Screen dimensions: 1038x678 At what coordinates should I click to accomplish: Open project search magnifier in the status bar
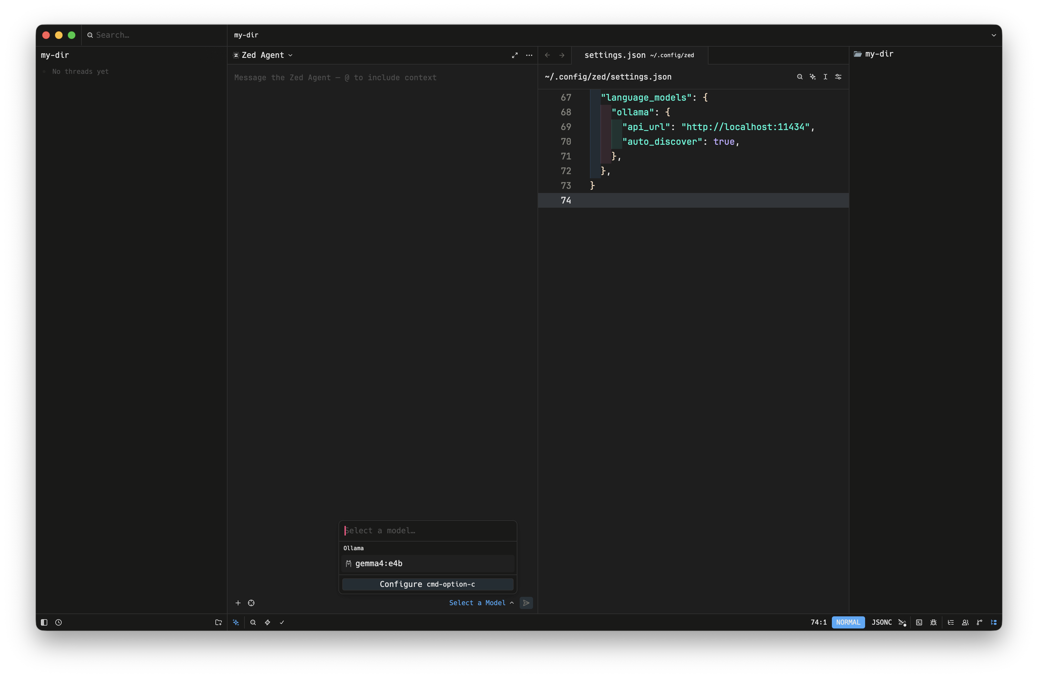[253, 623]
